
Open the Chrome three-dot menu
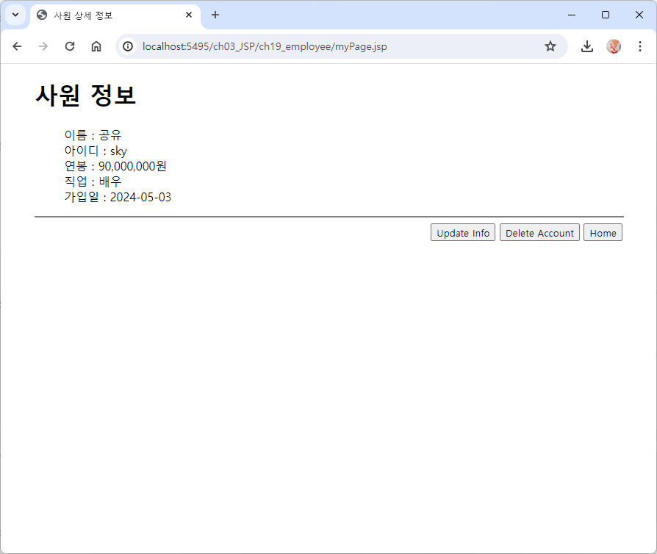(x=640, y=46)
